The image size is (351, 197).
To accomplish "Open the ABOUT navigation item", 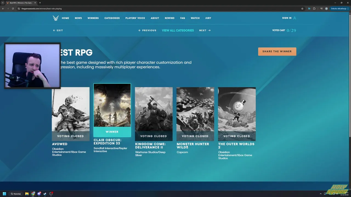I will pyautogui.click(x=155, y=18).
